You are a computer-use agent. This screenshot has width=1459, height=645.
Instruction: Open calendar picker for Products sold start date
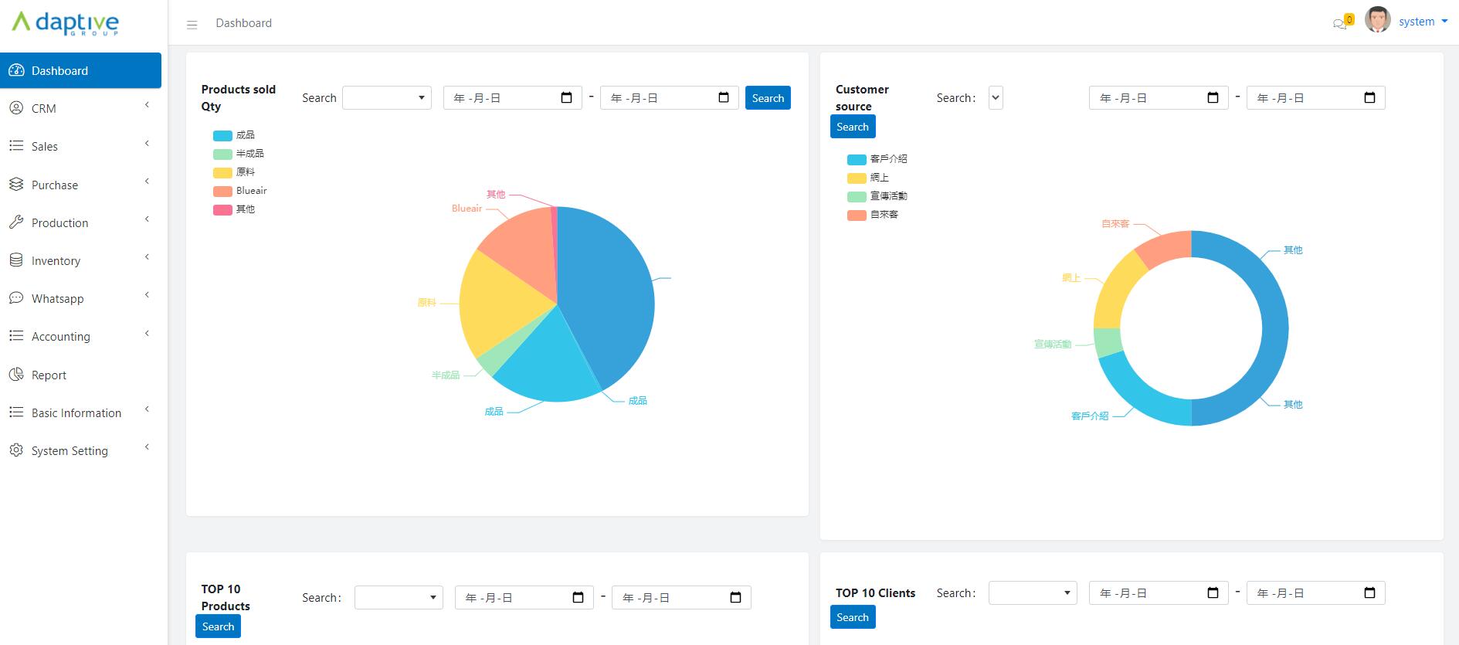point(566,98)
